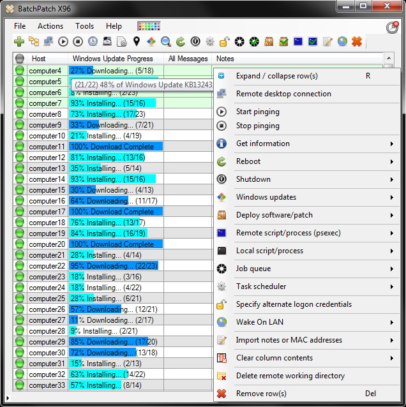Open the Help menu

[114, 26]
